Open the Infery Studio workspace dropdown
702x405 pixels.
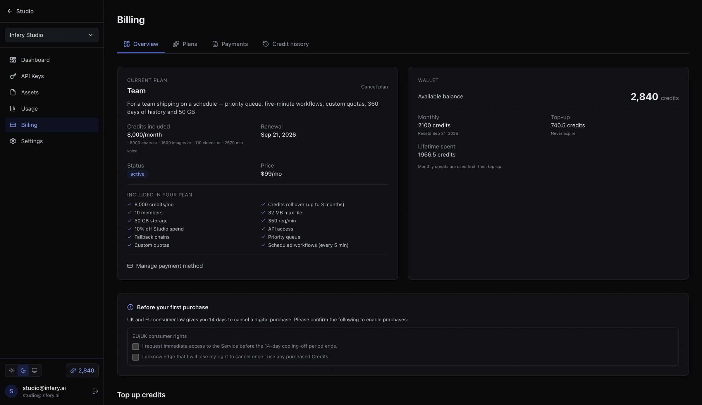pos(52,35)
